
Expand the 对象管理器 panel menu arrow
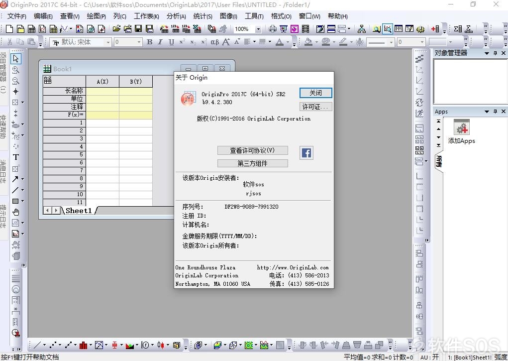[487, 53]
